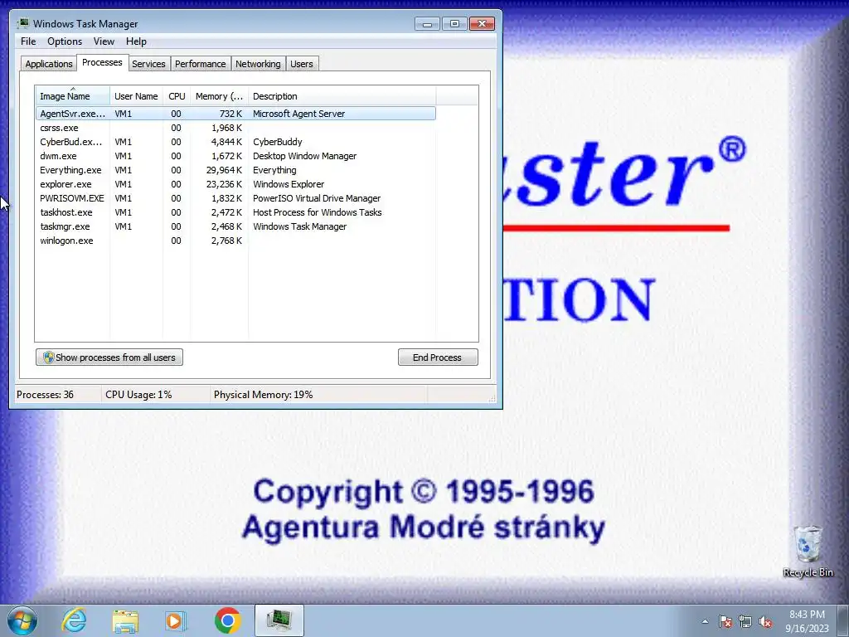Select the AgentSvr.exe process row
This screenshot has height=637, width=849.
pos(235,114)
